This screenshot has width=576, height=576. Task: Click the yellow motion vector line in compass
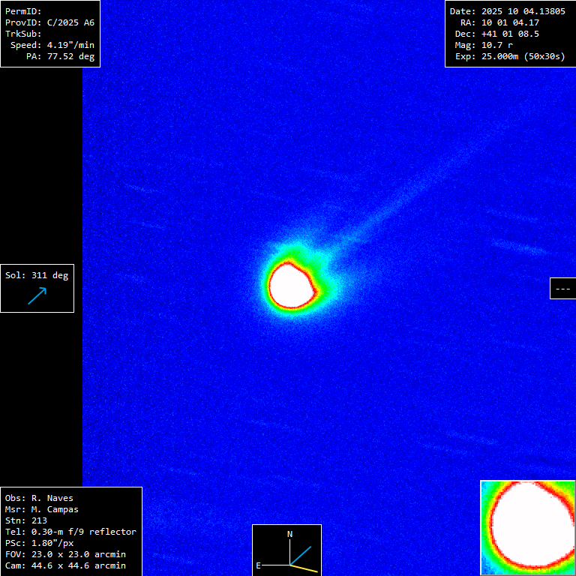click(304, 568)
